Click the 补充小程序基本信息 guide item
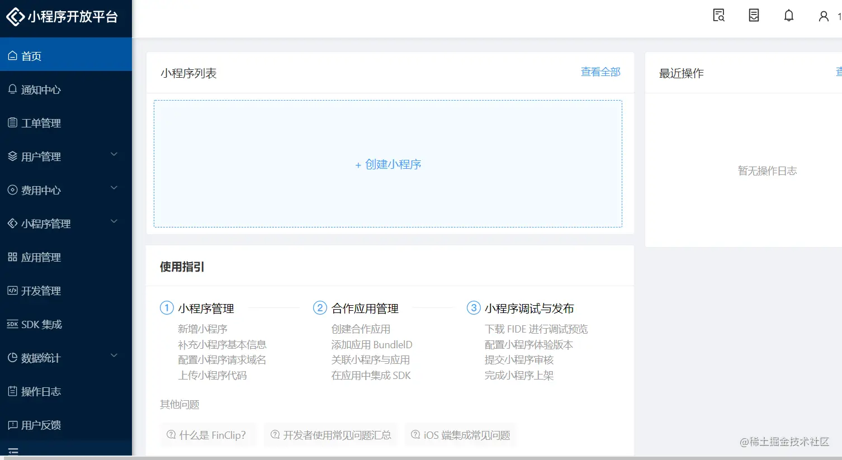The image size is (842, 460). 222,345
